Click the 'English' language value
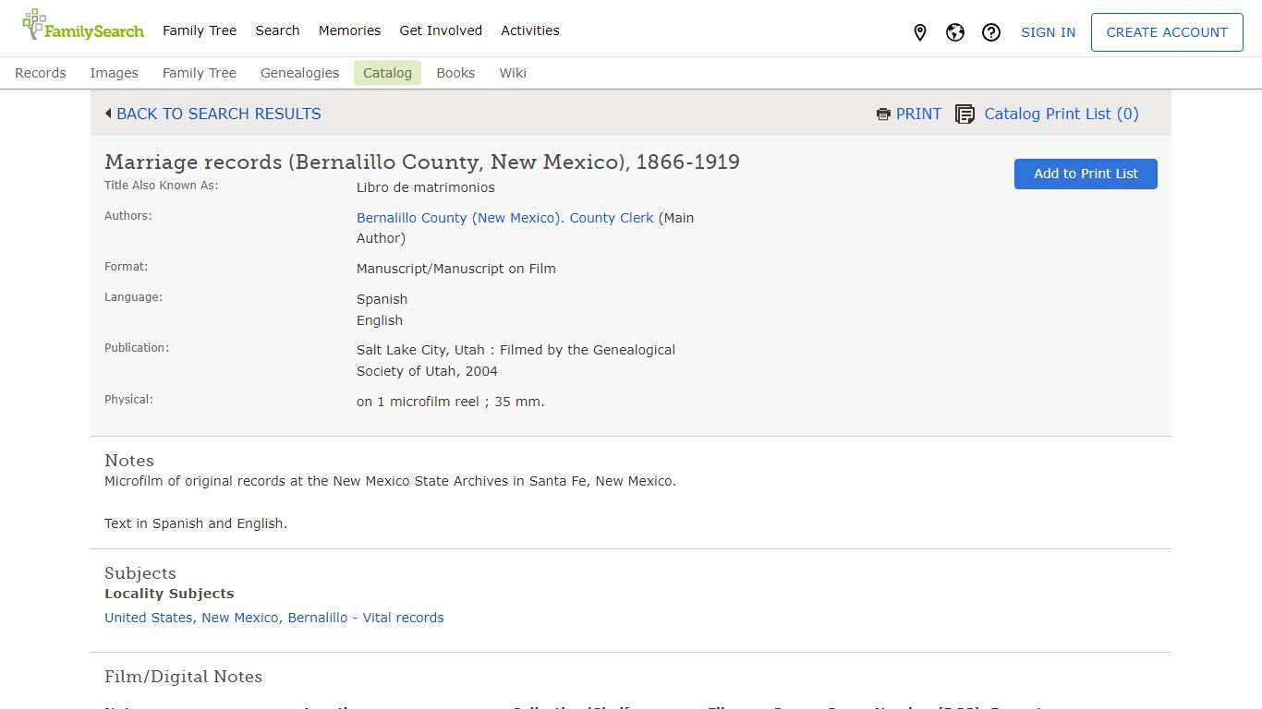 click(x=380, y=320)
